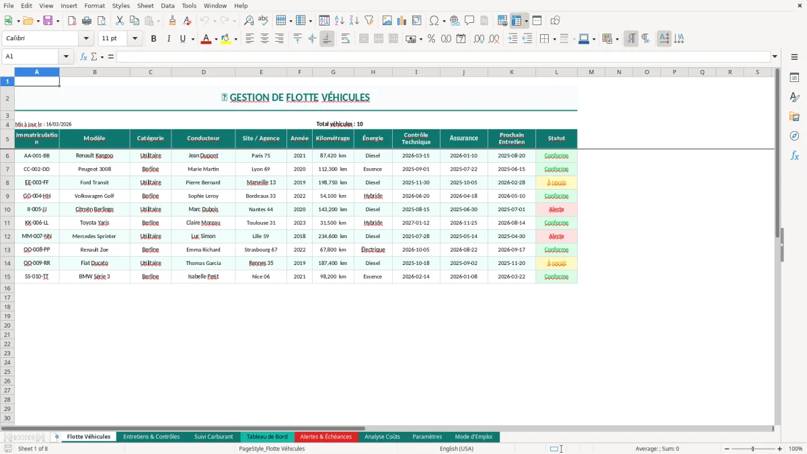Insert Image icon in toolbar

coord(387,21)
